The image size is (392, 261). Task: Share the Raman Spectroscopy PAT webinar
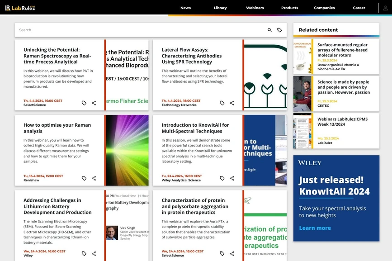[94, 103]
